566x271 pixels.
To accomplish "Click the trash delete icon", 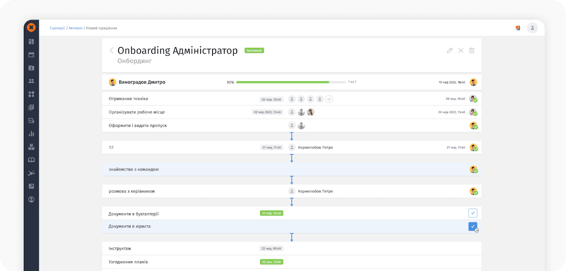I will point(472,51).
